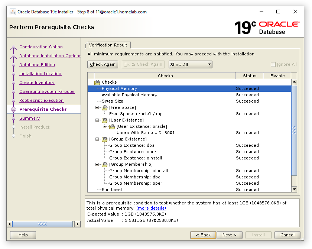
Task: Toggle the Ignore All checkbox
Action: point(273,64)
